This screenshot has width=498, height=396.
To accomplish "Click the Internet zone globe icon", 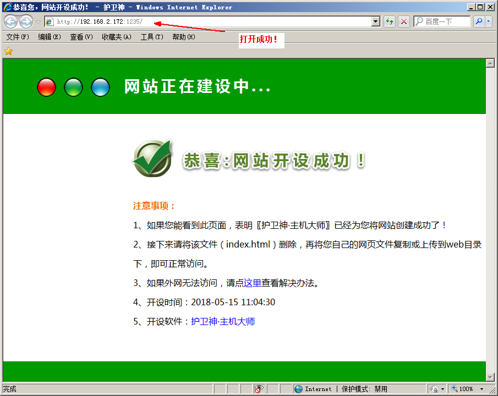I will tap(299, 389).
